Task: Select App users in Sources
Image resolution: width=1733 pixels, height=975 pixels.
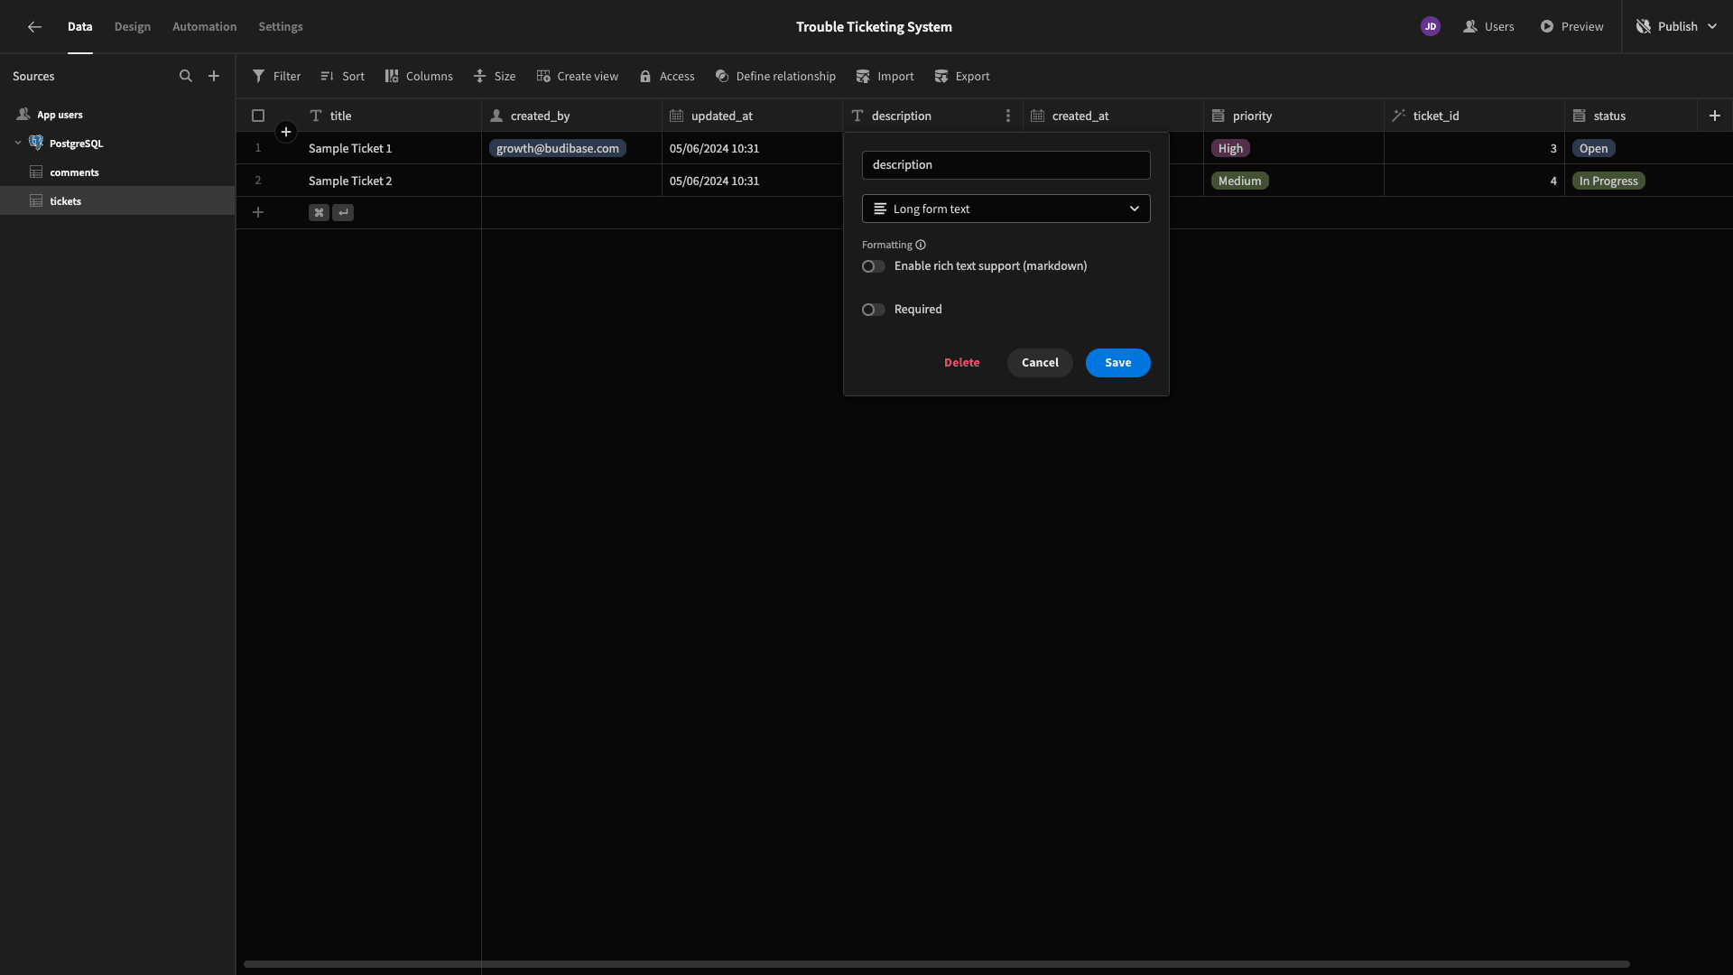Action: pyautogui.click(x=117, y=115)
